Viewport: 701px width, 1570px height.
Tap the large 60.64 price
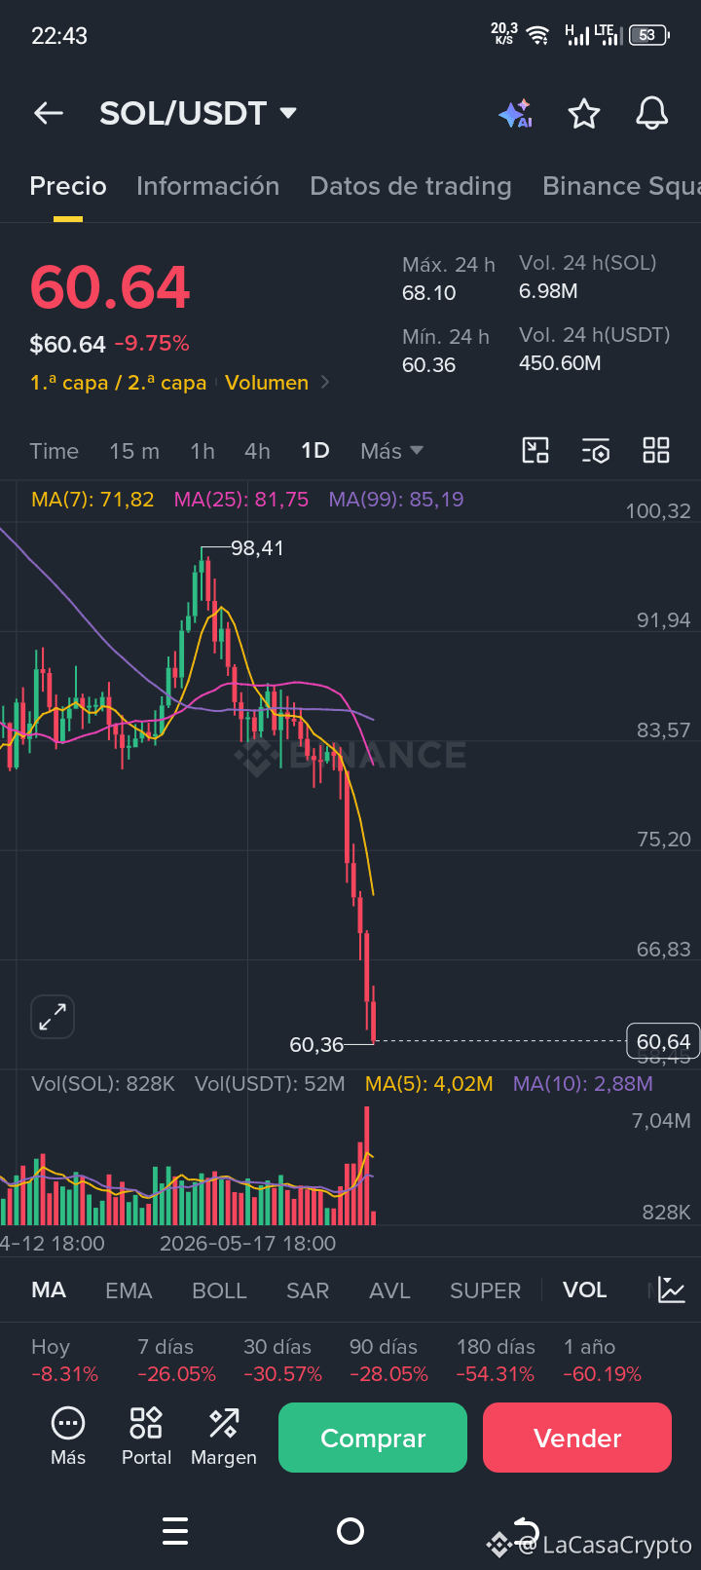tap(110, 287)
